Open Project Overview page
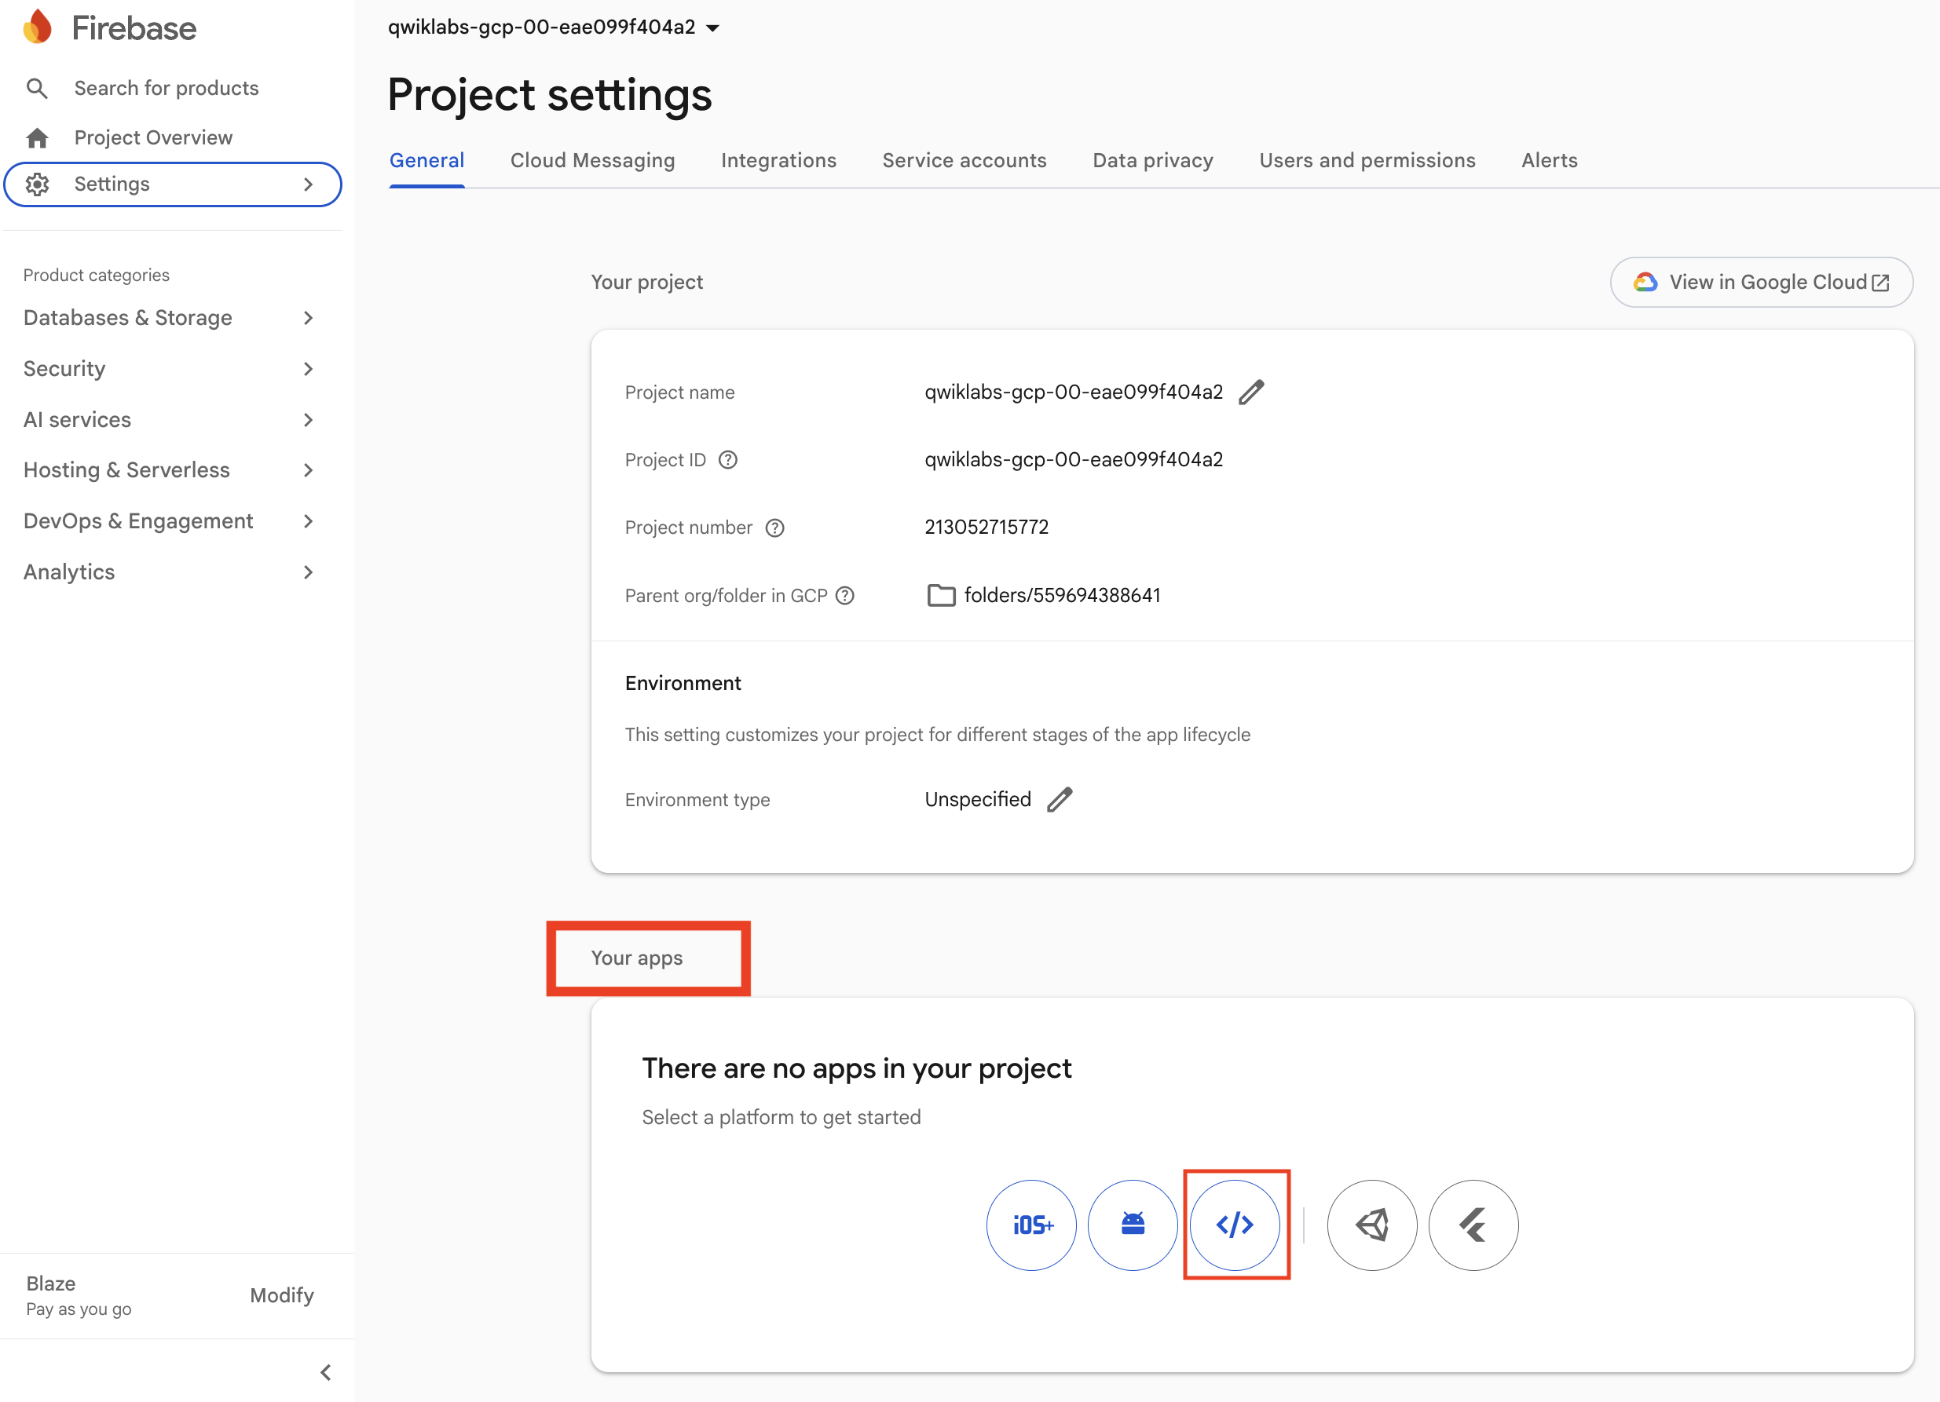 click(153, 137)
